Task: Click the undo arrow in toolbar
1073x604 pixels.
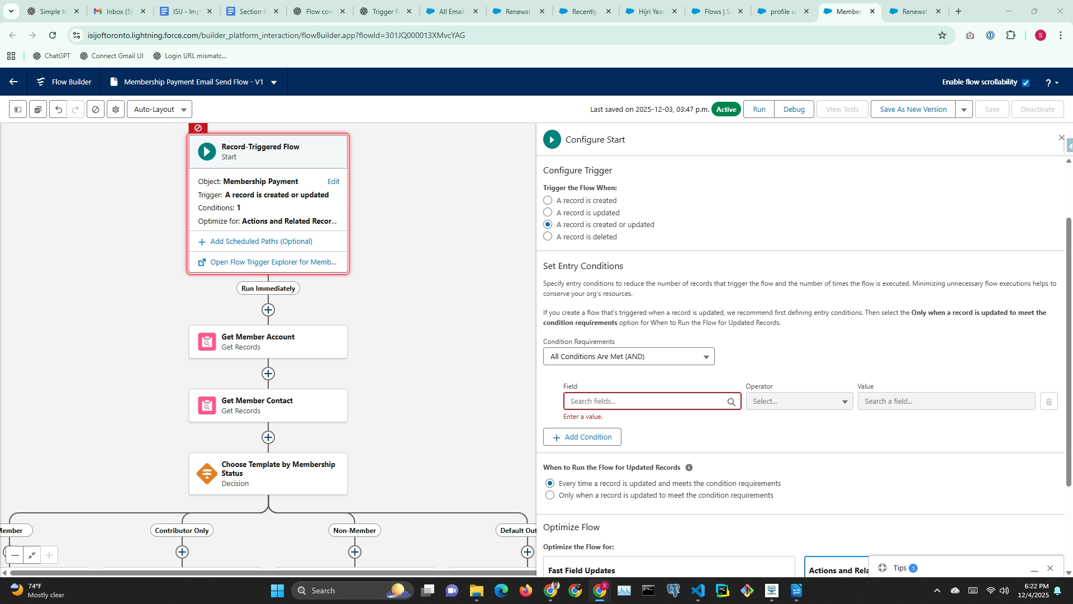Action: tap(58, 110)
